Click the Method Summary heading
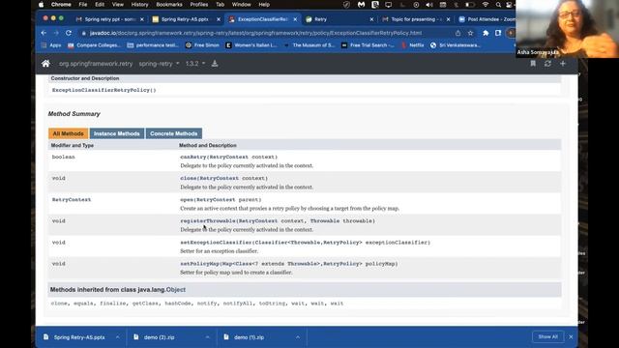The image size is (619, 348). pyautogui.click(x=74, y=114)
